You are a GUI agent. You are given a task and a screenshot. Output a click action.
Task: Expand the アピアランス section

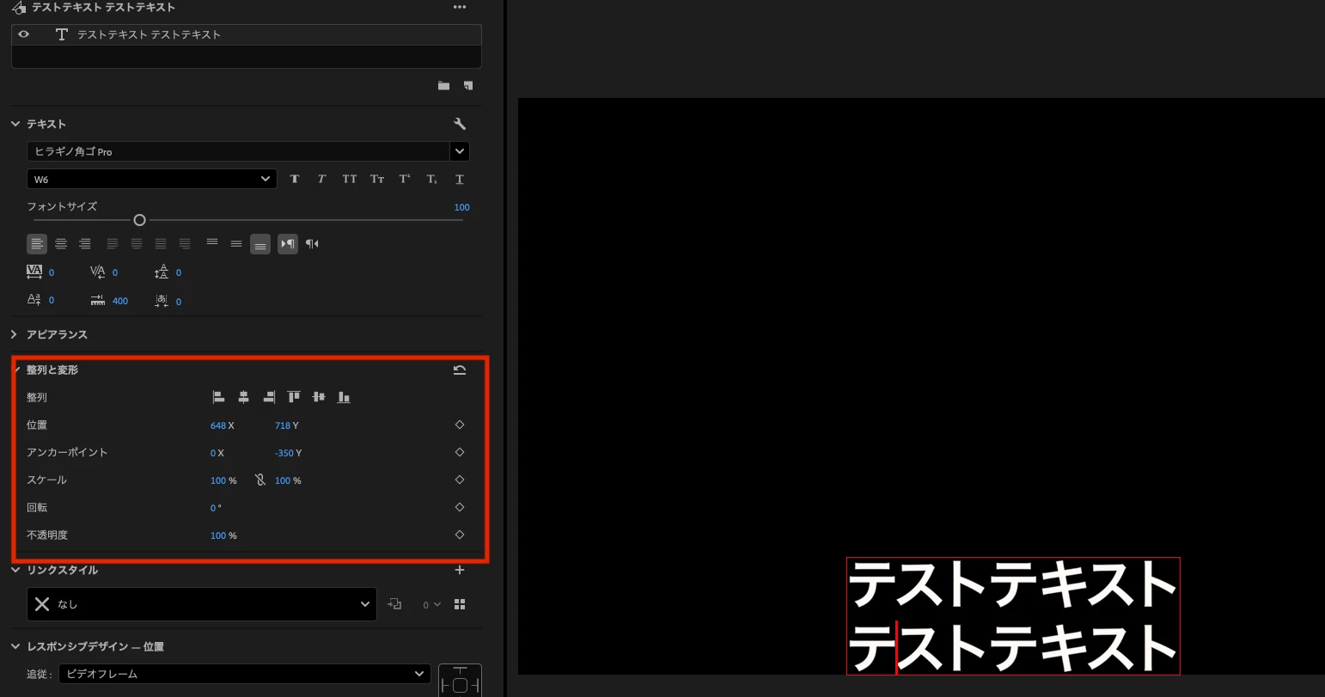tap(15, 334)
